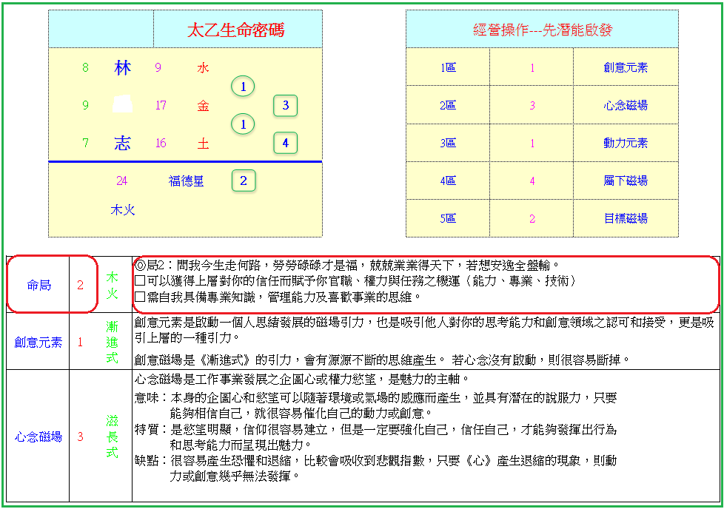Screen dimensions: 724x509
Task: Click the blank white box below 林
Action: [122, 105]
